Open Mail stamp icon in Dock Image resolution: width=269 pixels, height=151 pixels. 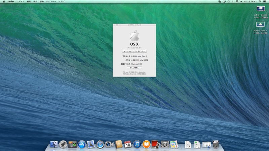pyautogui.click(x=91, y=144)
